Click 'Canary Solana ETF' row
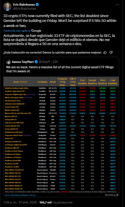 tap(61, 107)
